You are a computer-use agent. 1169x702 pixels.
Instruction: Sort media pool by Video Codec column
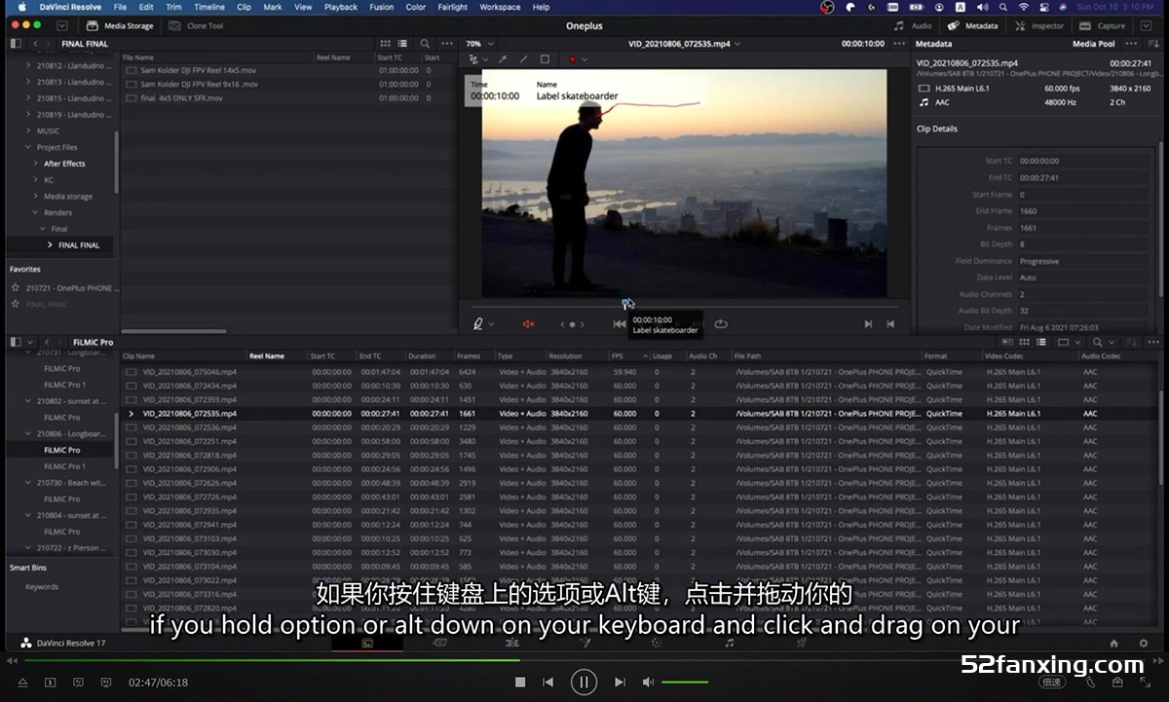[x=1003, y=356]
